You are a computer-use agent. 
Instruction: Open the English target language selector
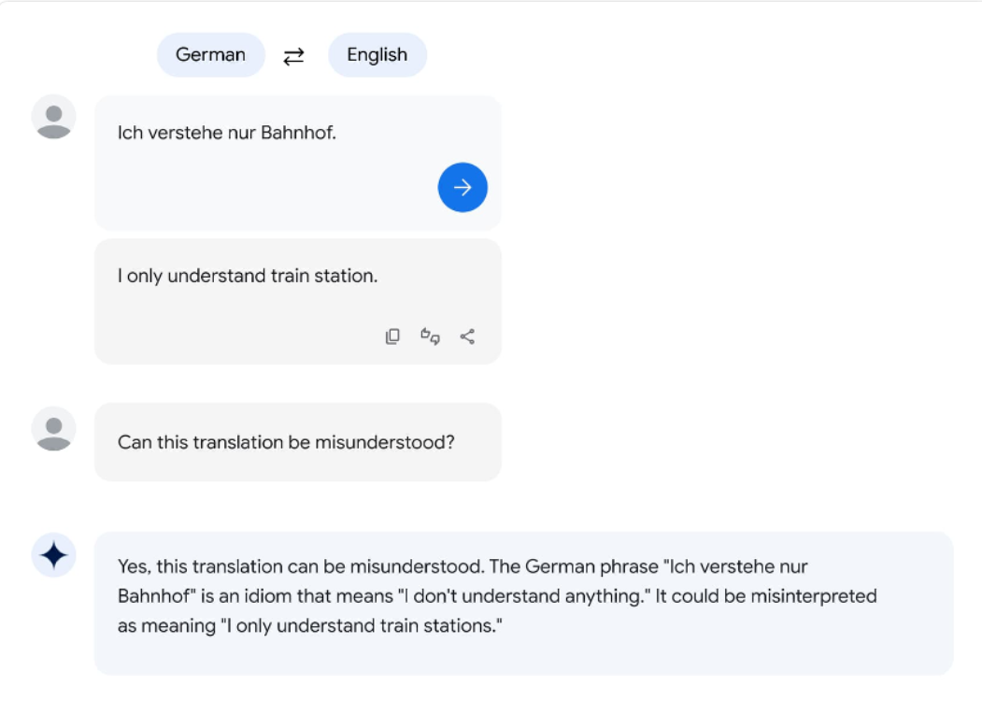(377, 55)
